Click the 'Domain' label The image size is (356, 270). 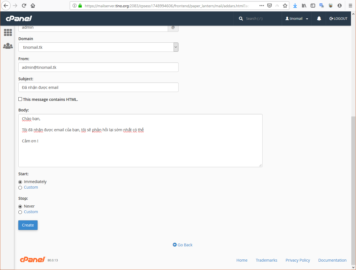click(x=26, y=39)
